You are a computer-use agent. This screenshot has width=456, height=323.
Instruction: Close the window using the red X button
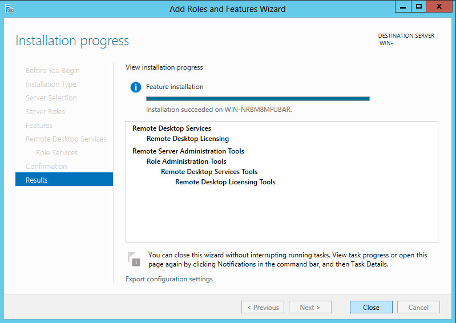coord(439,7)
